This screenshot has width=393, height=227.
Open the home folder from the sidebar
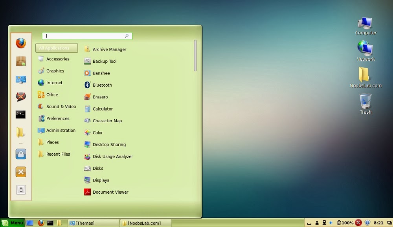20,133
